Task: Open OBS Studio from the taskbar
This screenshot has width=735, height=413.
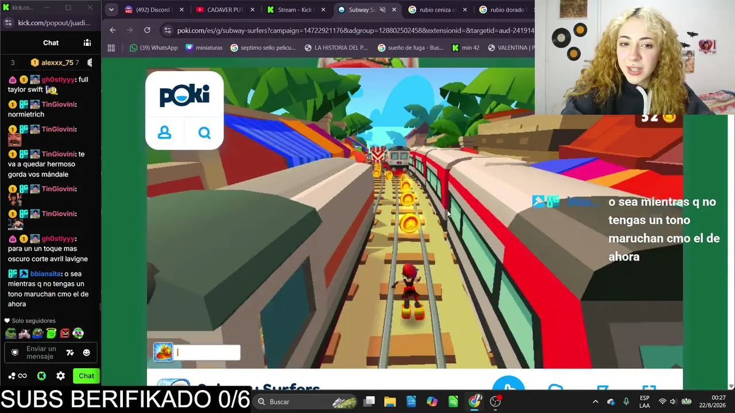Action: coord(496,402)
